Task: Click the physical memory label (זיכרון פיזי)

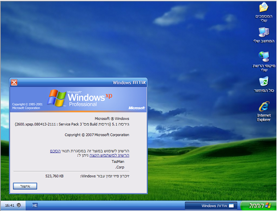Action: (105, 176)
